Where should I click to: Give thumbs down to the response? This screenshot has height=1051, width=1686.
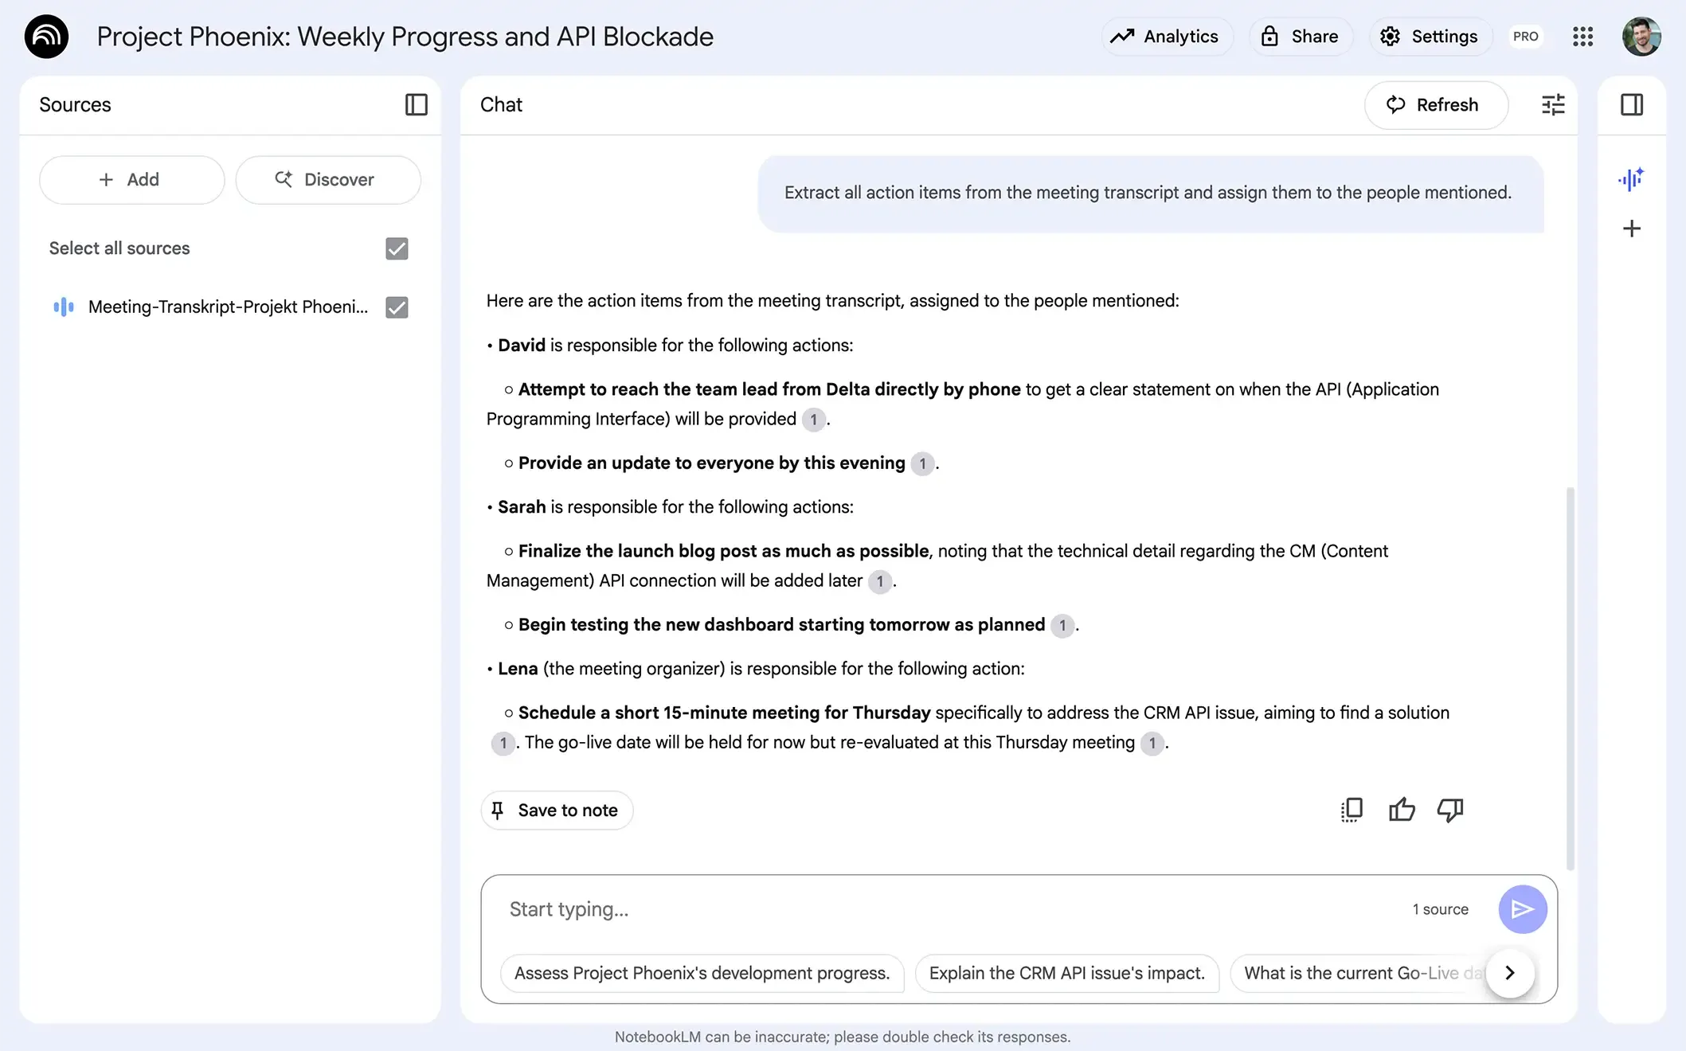pyautogui.click(x=1449, y=809)
